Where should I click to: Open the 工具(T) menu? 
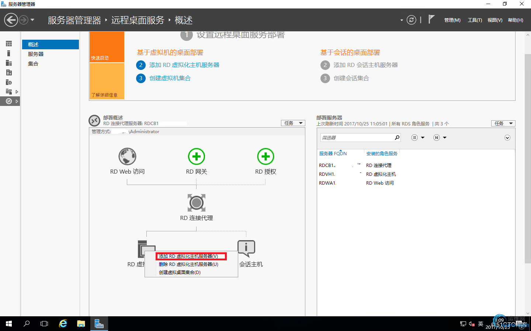pyautogui.click(x=475, y=20)
